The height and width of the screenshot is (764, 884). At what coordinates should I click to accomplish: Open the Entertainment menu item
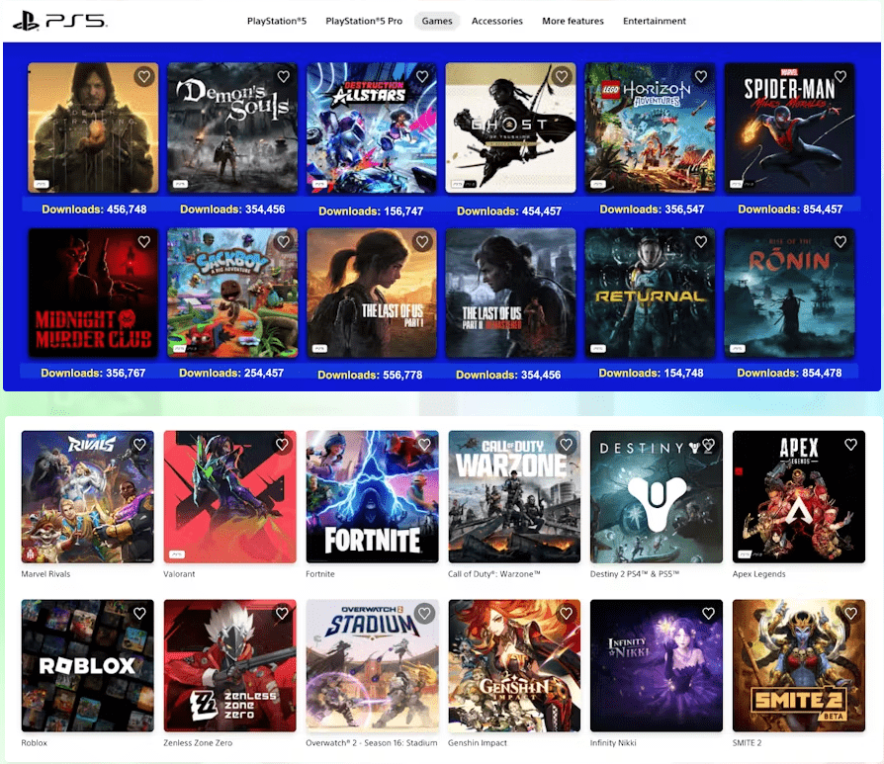point(654,21)
